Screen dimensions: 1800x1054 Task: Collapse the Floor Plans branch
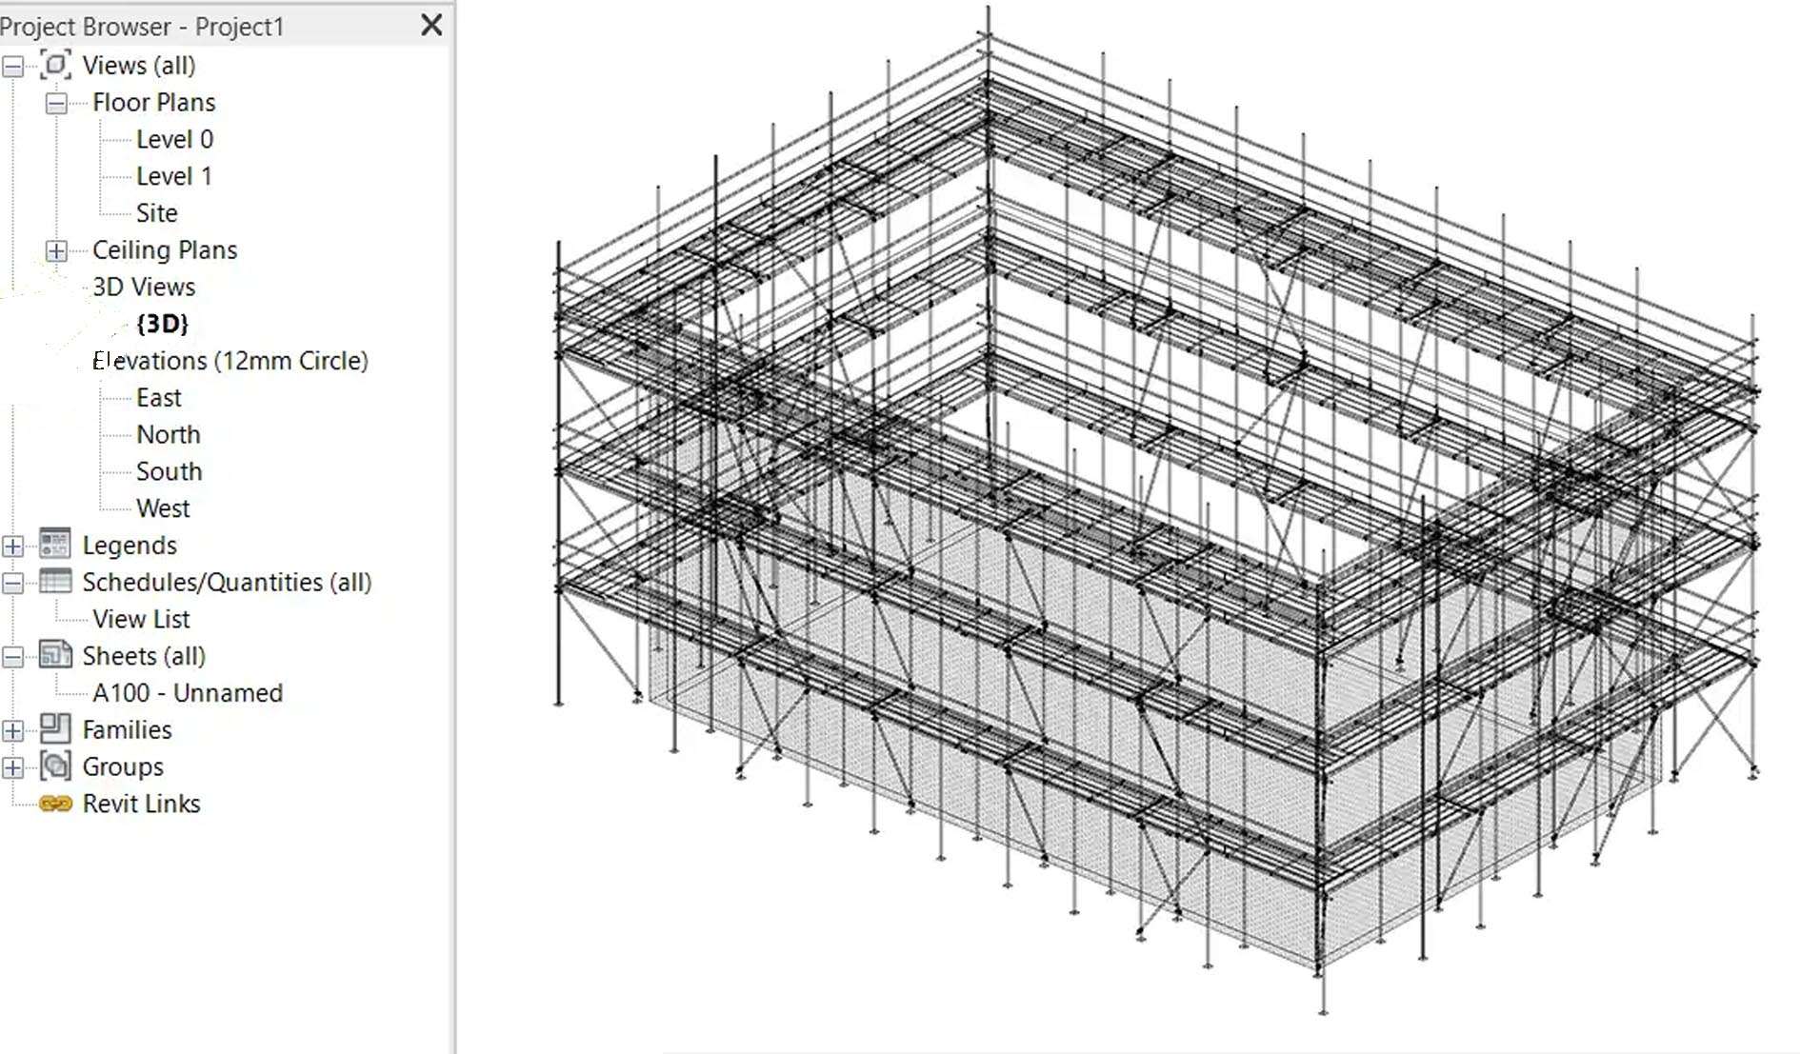57,104
